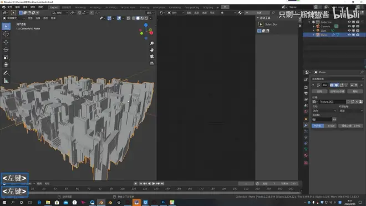Hide the Camera object eye icon
366x206 pixels.
coord(349,27)
